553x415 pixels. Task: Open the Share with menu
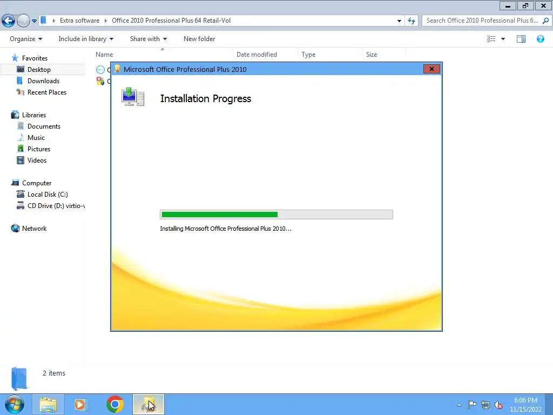point(148,39)
